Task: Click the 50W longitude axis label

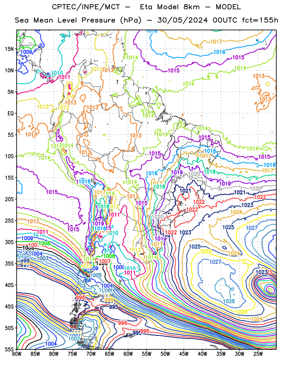Action: pyautogui.click(x=165, y=354)
